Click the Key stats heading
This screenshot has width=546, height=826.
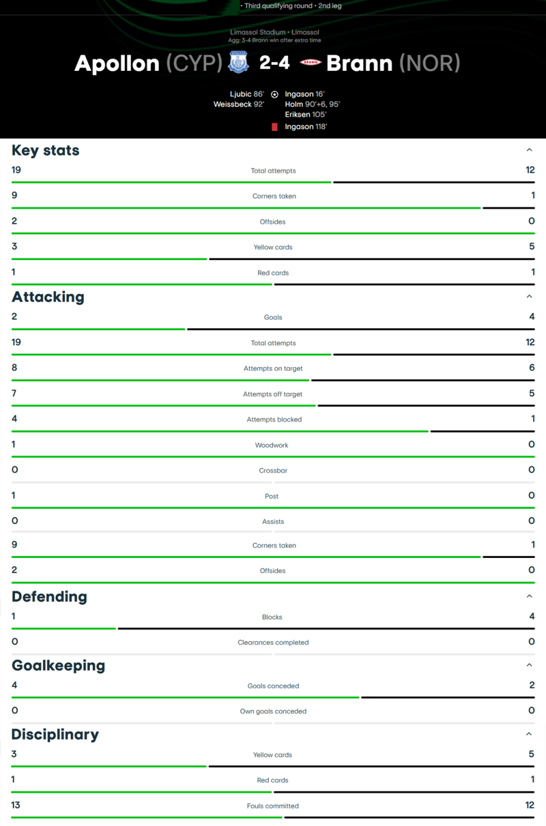click(45, 150)
